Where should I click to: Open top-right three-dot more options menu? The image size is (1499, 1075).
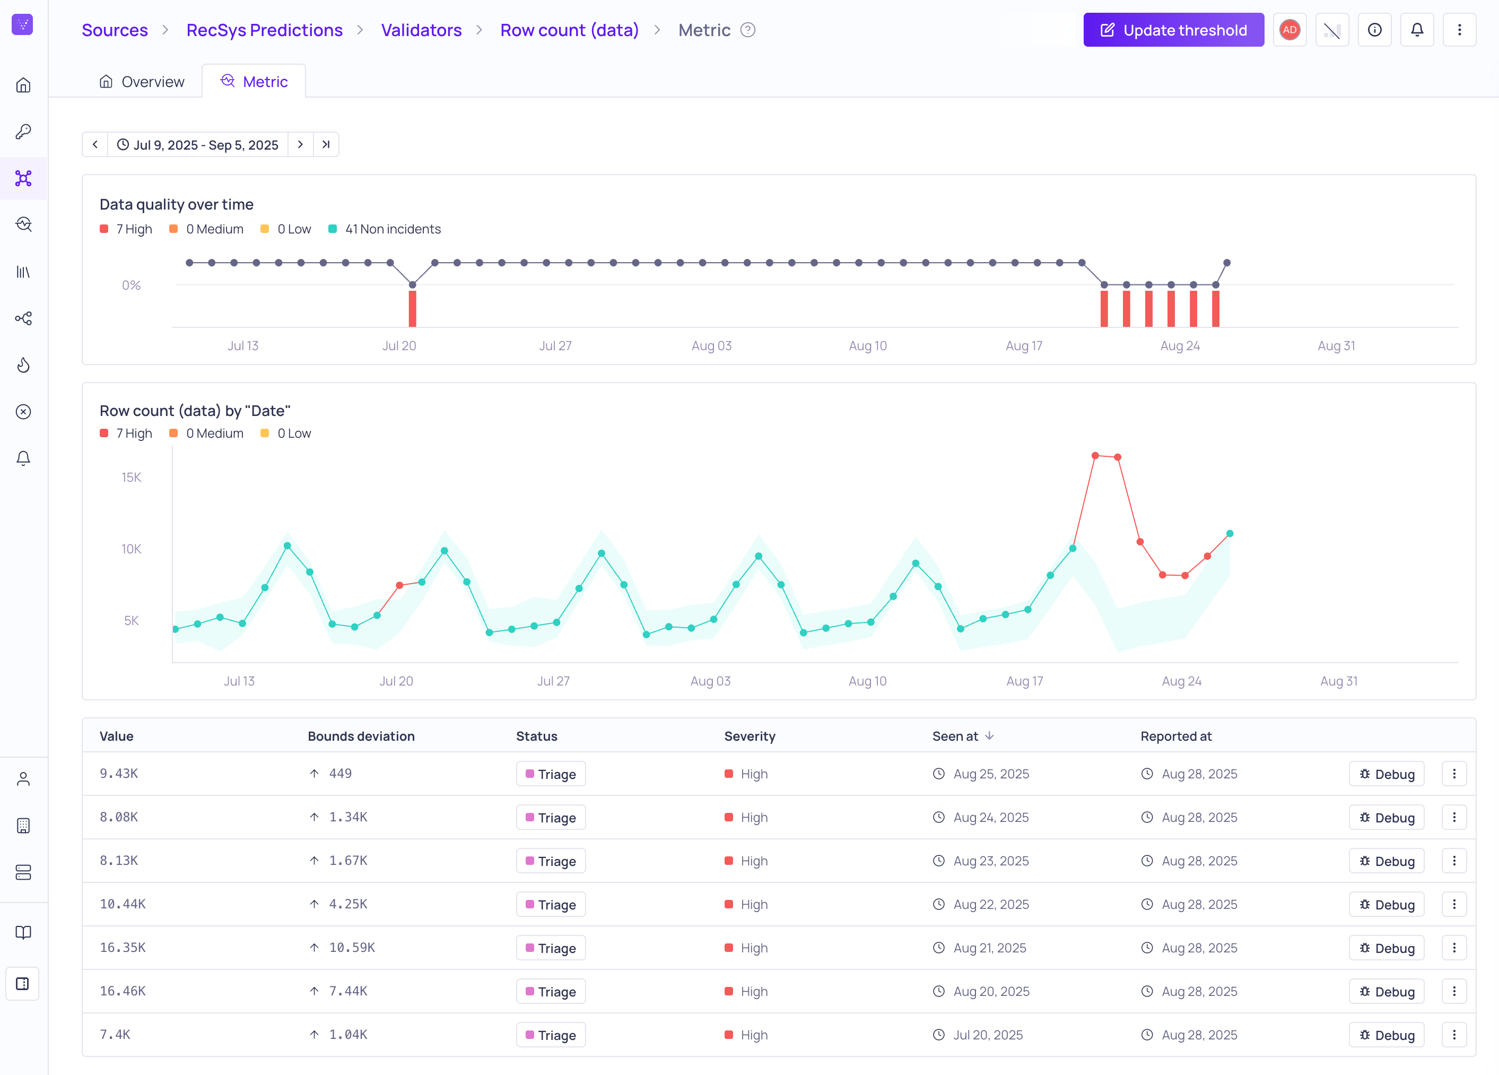[1459, 30]
